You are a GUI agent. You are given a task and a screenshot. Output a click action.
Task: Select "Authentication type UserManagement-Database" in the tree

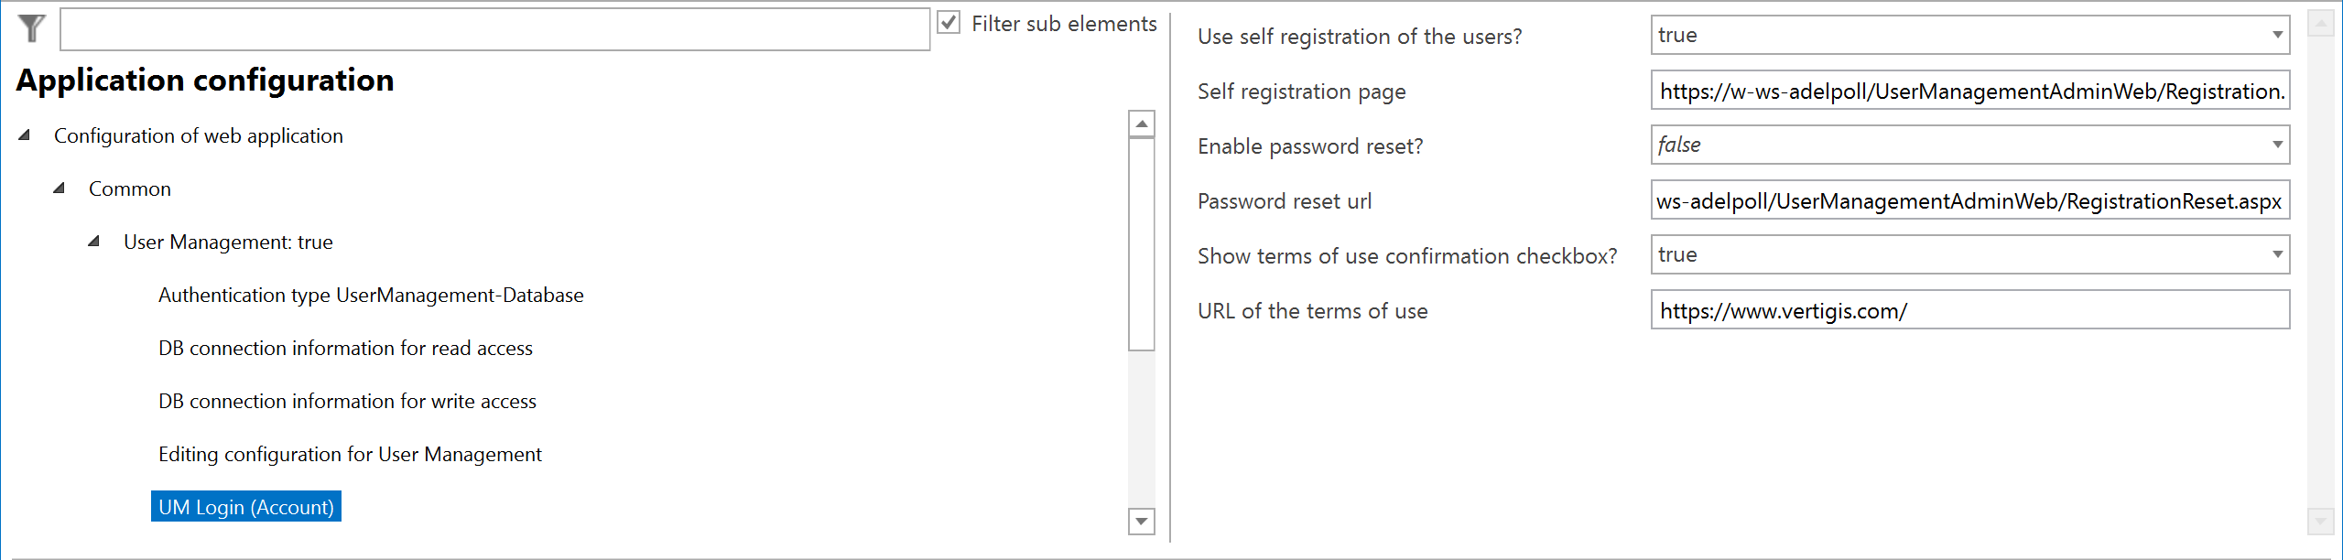click(x=370, y=295)
